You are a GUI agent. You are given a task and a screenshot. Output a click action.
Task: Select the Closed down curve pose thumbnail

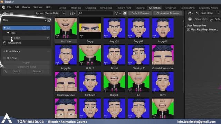[163, 55]
